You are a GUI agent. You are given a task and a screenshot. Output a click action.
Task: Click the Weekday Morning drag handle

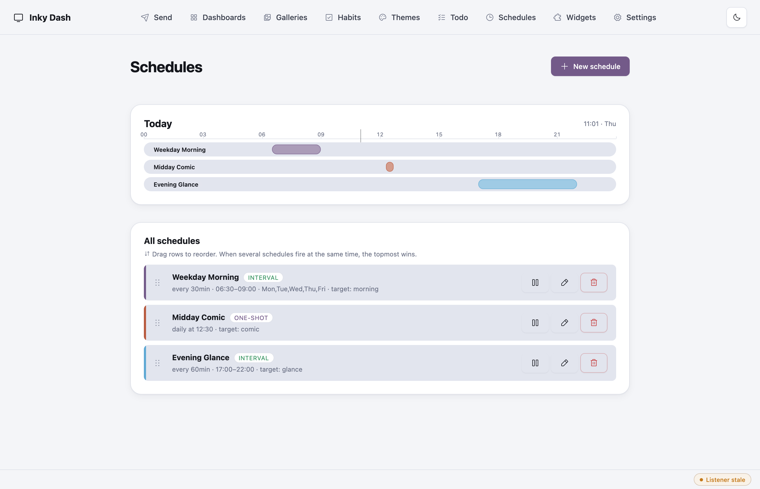click(157, 283)
